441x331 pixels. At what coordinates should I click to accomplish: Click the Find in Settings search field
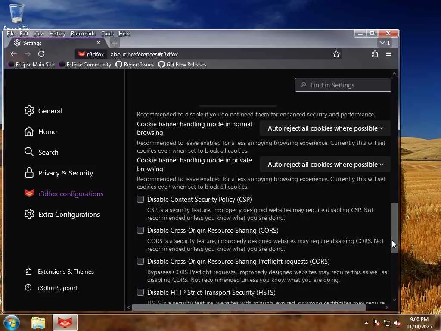pyautogui.click(x=343, y=85)
